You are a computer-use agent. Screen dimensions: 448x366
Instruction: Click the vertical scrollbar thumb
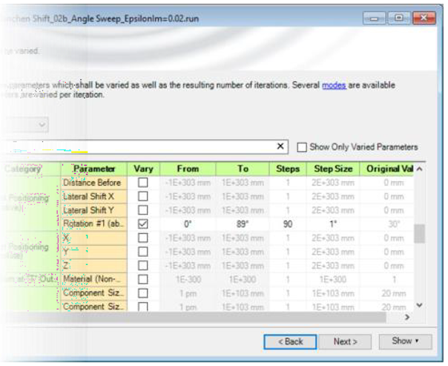(419, 234)
